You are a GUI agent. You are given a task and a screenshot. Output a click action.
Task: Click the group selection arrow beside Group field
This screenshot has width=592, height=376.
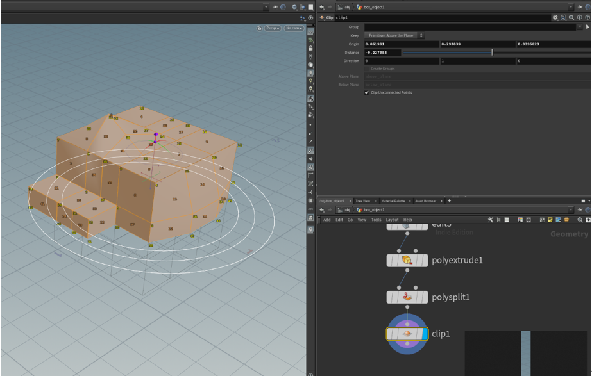(x=588, y=27)
